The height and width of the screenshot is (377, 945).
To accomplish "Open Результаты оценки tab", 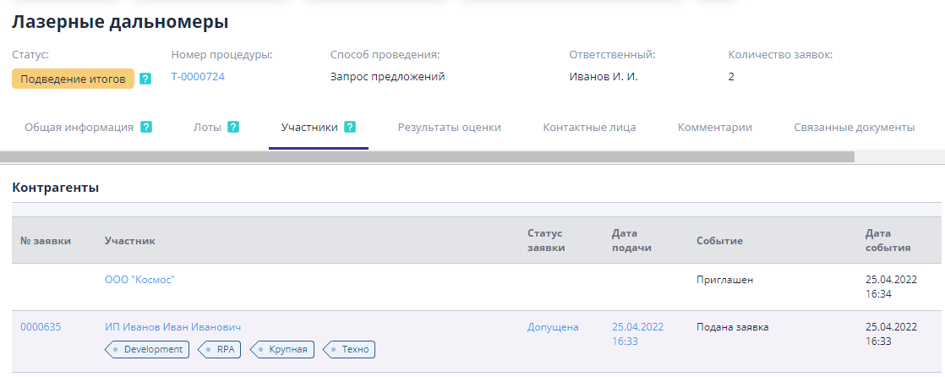I will [x=449, y=128].
